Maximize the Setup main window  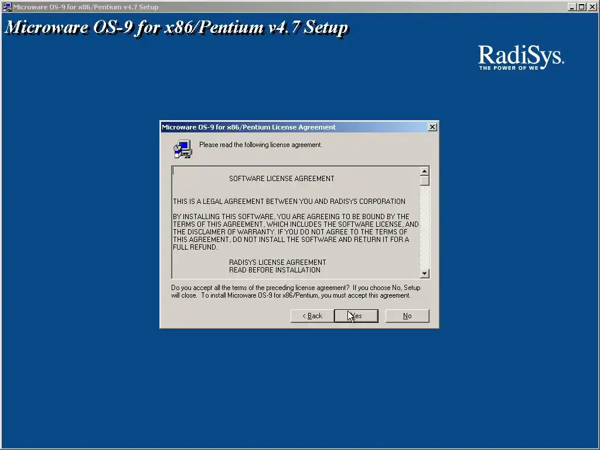pyautogui.click(x=581, y=7)
